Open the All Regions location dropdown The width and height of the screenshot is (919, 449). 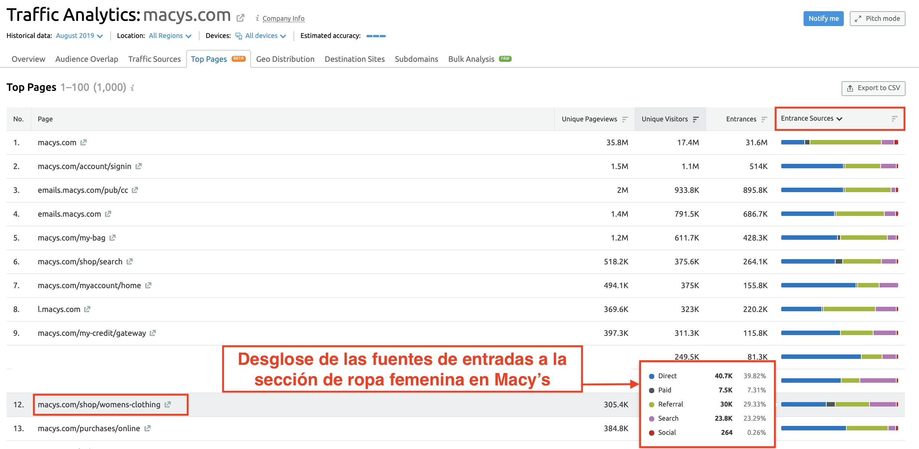pos(170,36)
